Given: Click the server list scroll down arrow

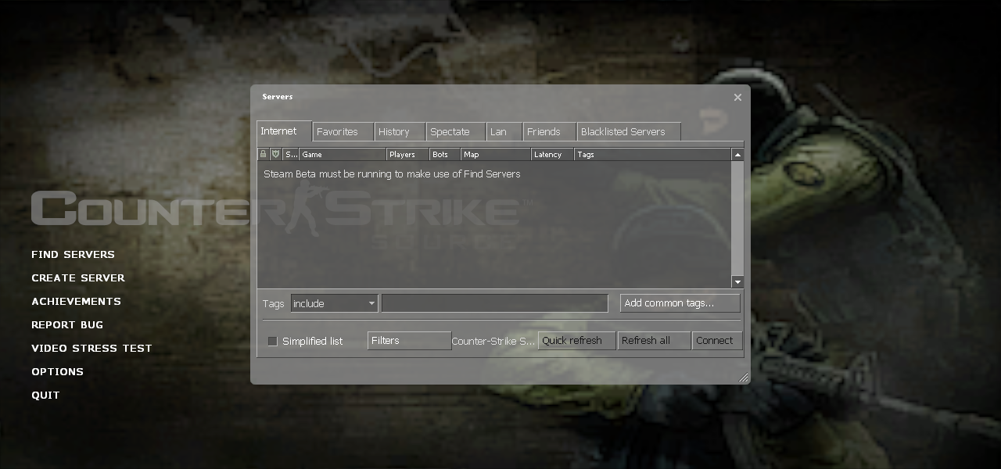Looking at the screenshot, I should click(737, 281).
